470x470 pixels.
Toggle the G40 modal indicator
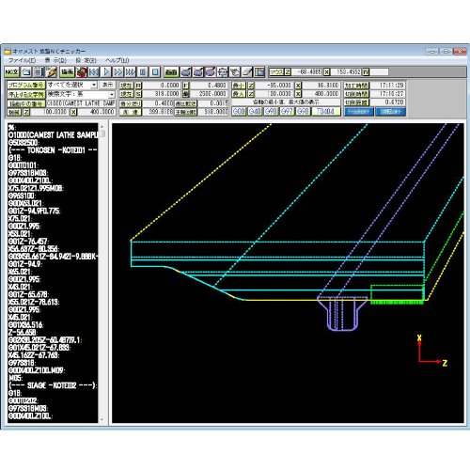click(255, 112)
